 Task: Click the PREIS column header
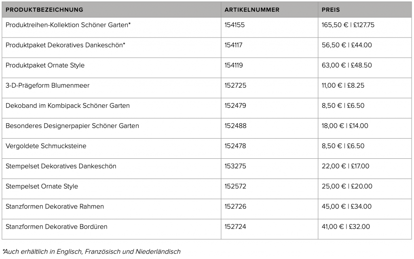click(331, 10)
